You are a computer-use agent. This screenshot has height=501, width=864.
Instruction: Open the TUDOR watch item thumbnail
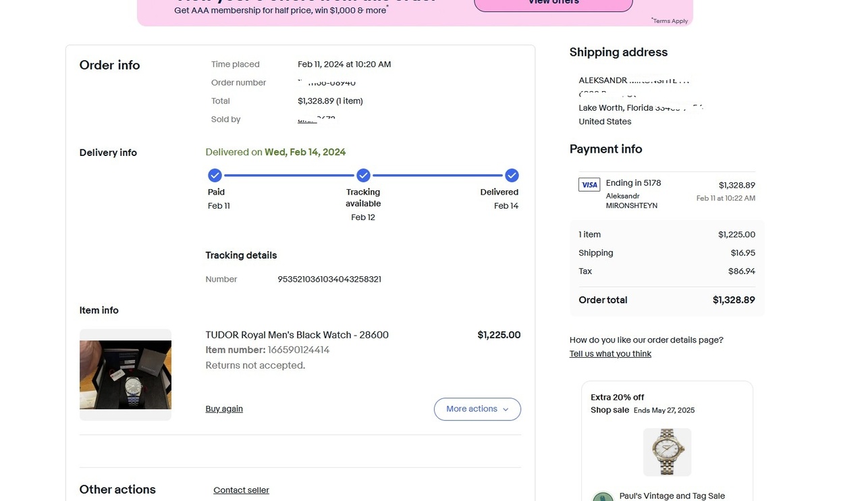126,375
